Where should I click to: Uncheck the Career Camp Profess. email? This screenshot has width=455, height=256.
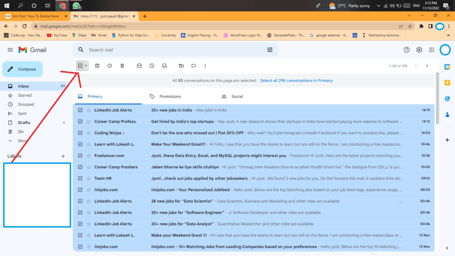pos(80,122)
